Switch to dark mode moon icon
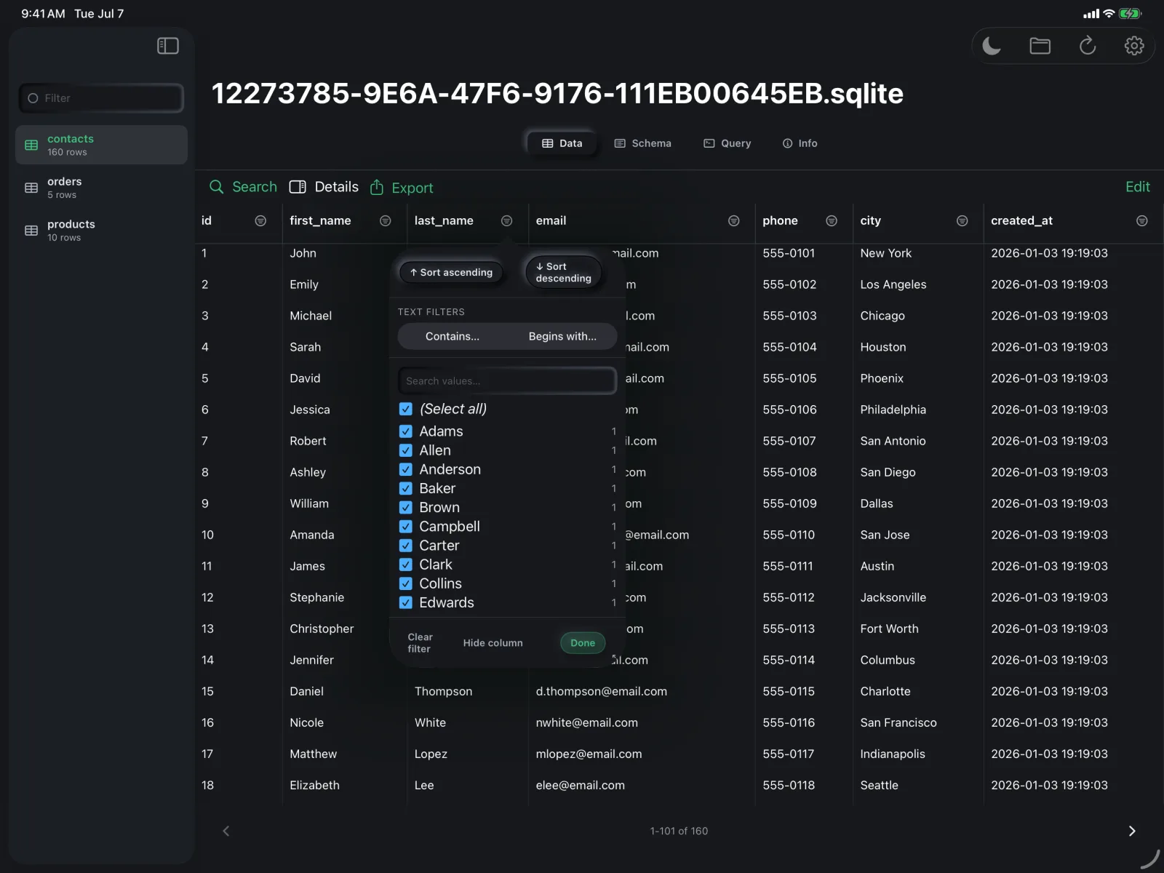The height and width of the screenshot is (873, 1164). (992, 47)
